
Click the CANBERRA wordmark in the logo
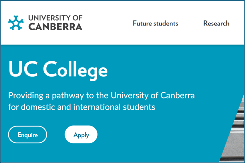tap(55, 27)
